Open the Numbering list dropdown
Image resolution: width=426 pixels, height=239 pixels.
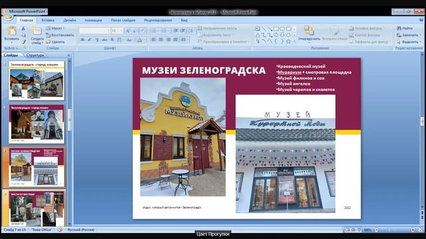pos(166,31)
